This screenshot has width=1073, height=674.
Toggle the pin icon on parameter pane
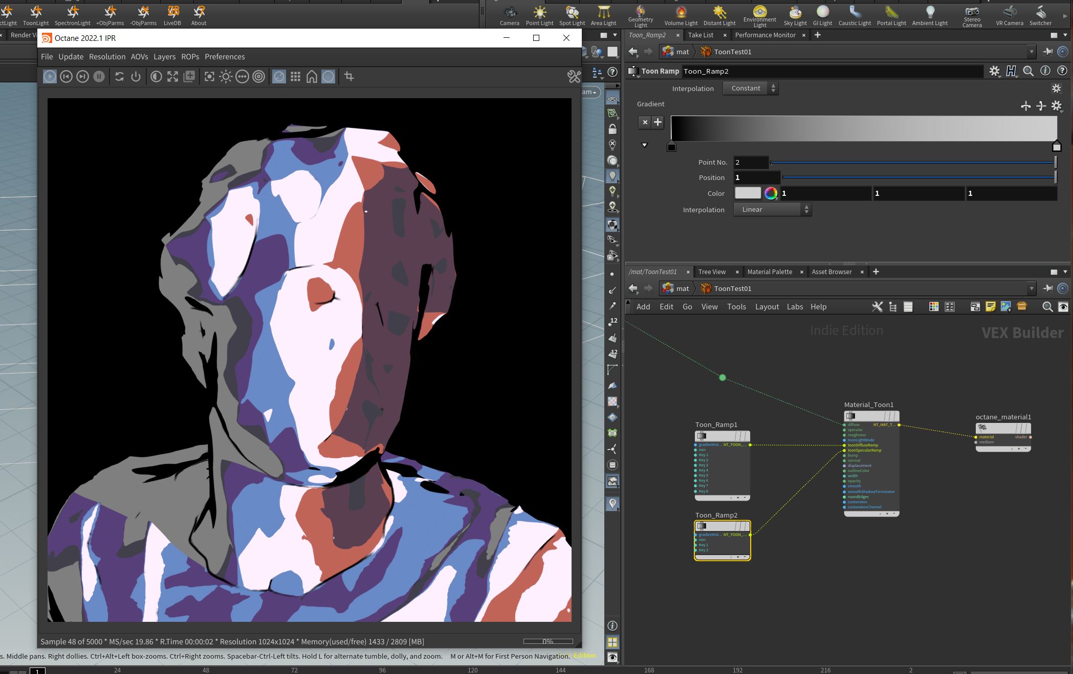click(x=1047, y=52)
